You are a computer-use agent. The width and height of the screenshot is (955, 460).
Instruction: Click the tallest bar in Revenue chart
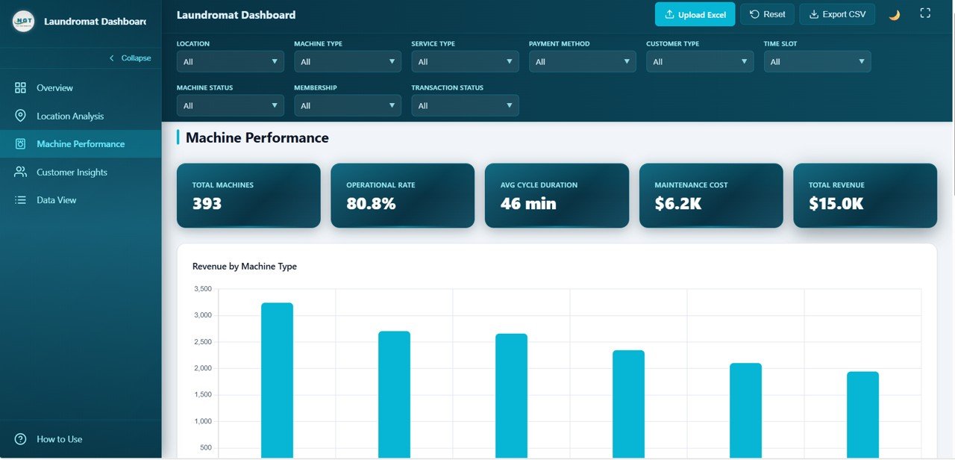[x=276, y=373]
